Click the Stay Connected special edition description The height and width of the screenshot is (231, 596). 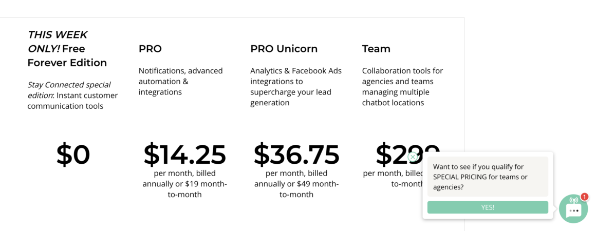(x=72, y=95)
